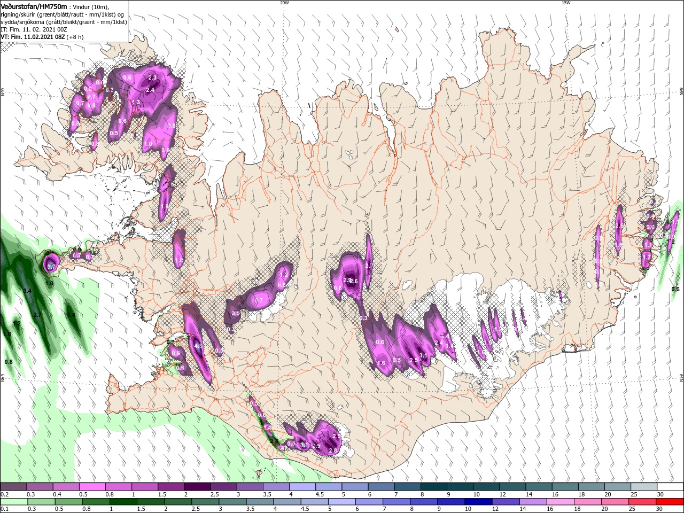Pick the deep blue 10 swatch, lower scale
Viewport: 684px width, 513px height.
tap(479, 502)
